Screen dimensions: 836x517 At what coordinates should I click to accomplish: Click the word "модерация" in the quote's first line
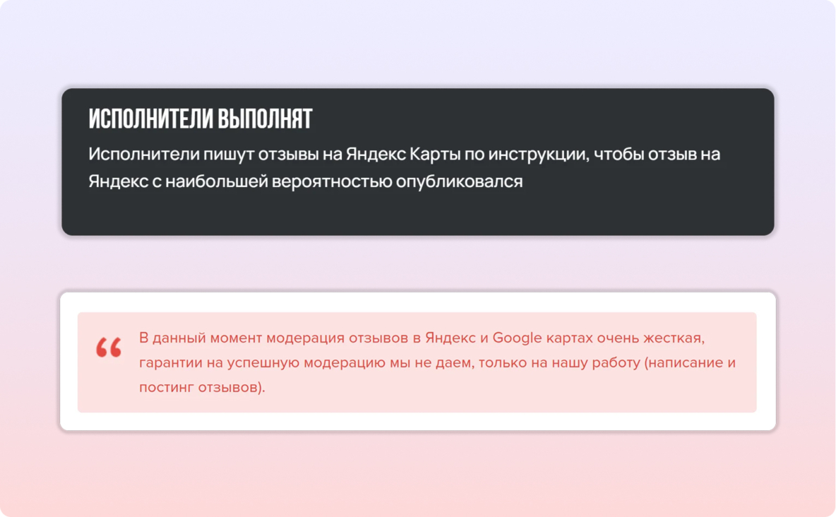[x=309, y=338]
